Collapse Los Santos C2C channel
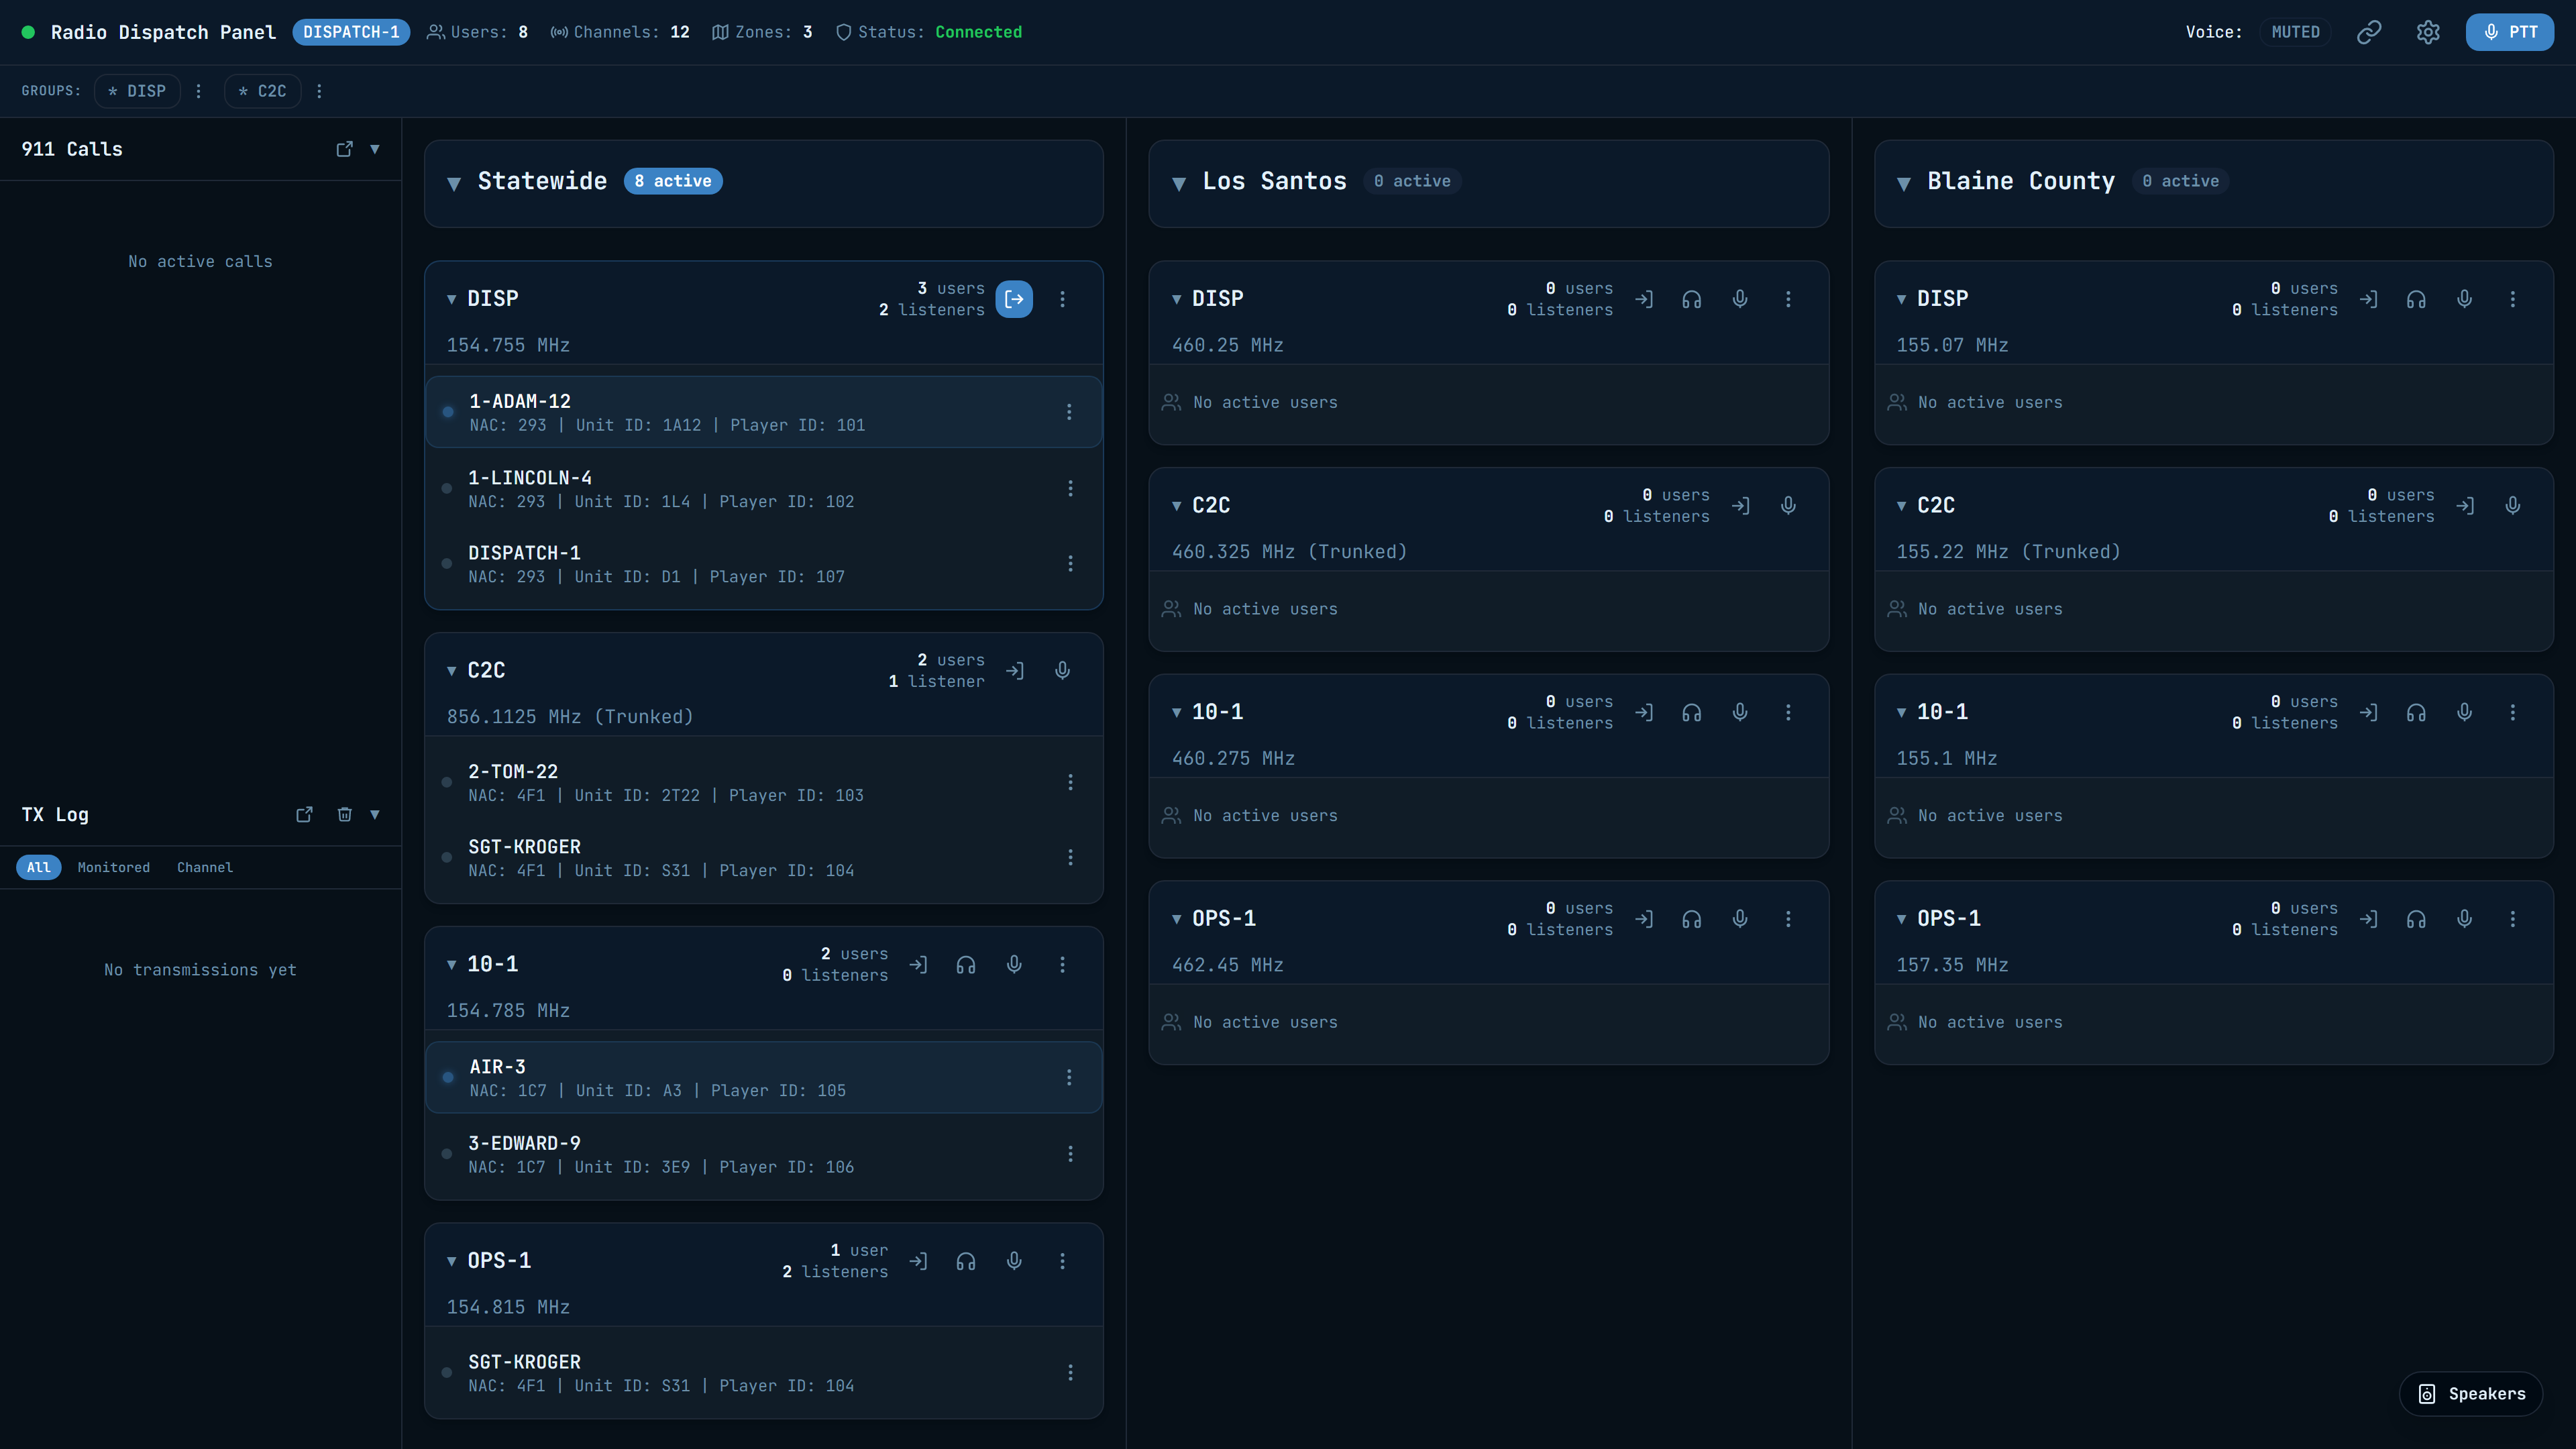2576x1449 pixels. (1177, 506)
